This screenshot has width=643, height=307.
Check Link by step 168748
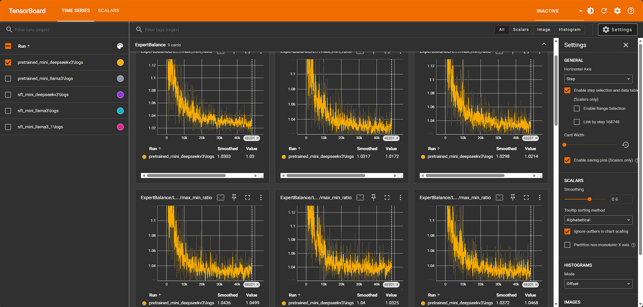point(577,122)
